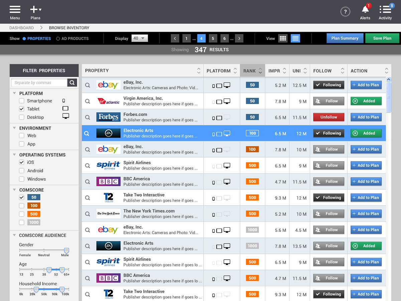The image size is (401, 301).
Task: Collapse the Comscore filter section
Action: 14,190
